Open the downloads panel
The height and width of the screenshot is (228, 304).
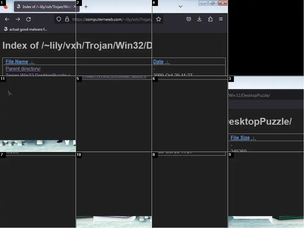pyautogui.click(x=199, y=19)
